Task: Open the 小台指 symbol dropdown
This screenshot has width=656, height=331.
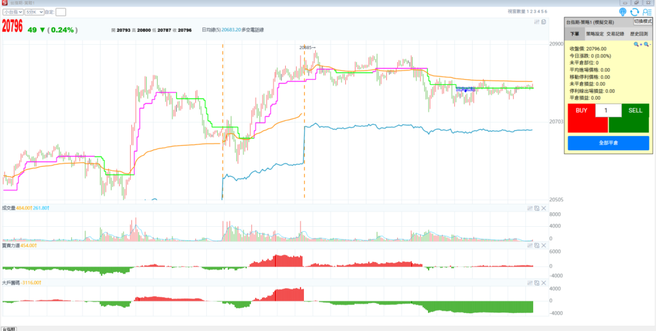Action: click(x=13, y=12)
